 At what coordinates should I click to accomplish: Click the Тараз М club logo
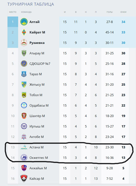click(24, 74)
